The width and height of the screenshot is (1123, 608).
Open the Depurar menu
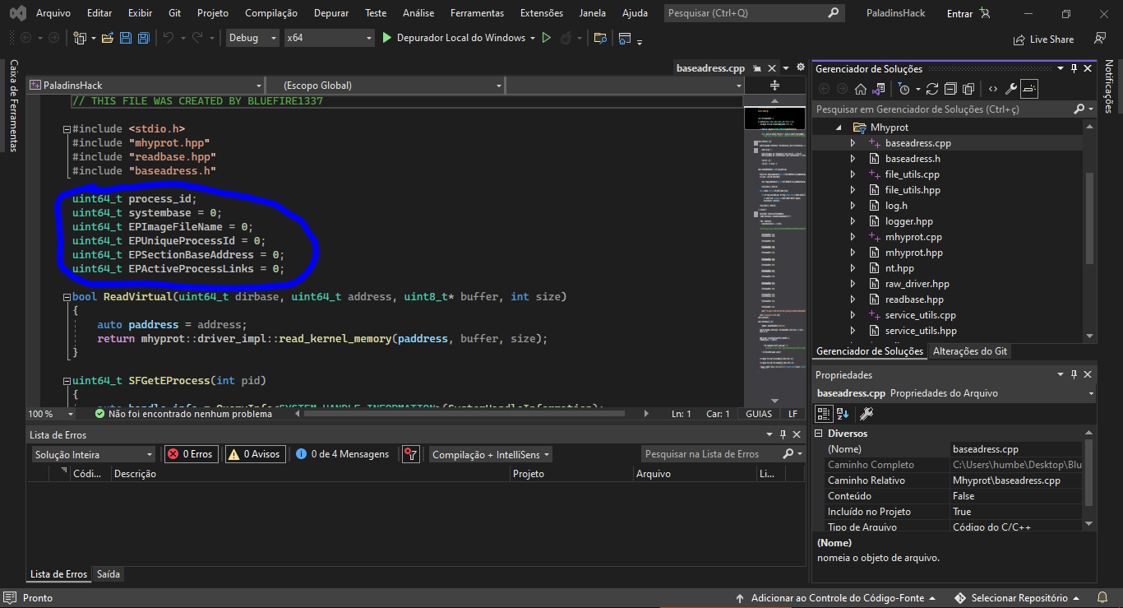pos(331,13)
